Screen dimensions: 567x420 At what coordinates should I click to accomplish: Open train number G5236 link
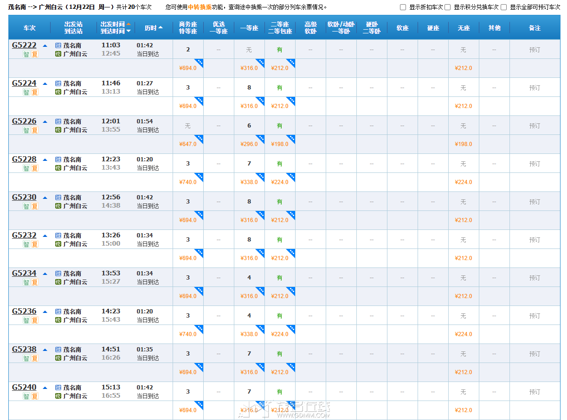pos(24,312)
